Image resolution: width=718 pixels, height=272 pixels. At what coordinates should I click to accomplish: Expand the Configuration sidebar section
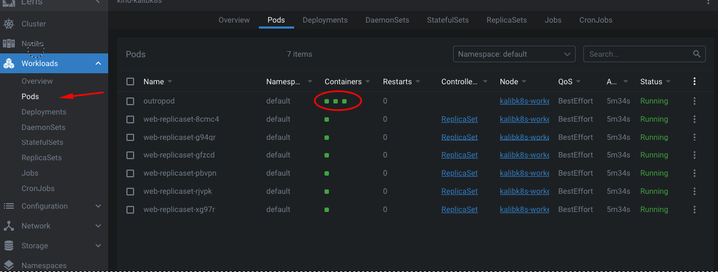tap(98, 206)
